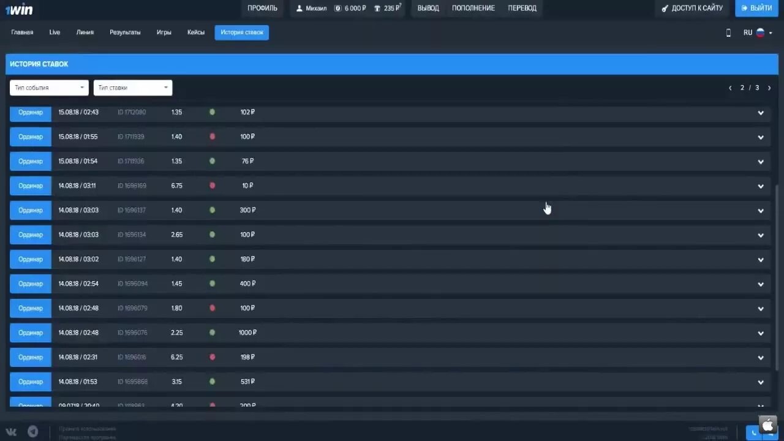Click the user name Михаил
Screen dimensions: 784x441
[311, 8]
